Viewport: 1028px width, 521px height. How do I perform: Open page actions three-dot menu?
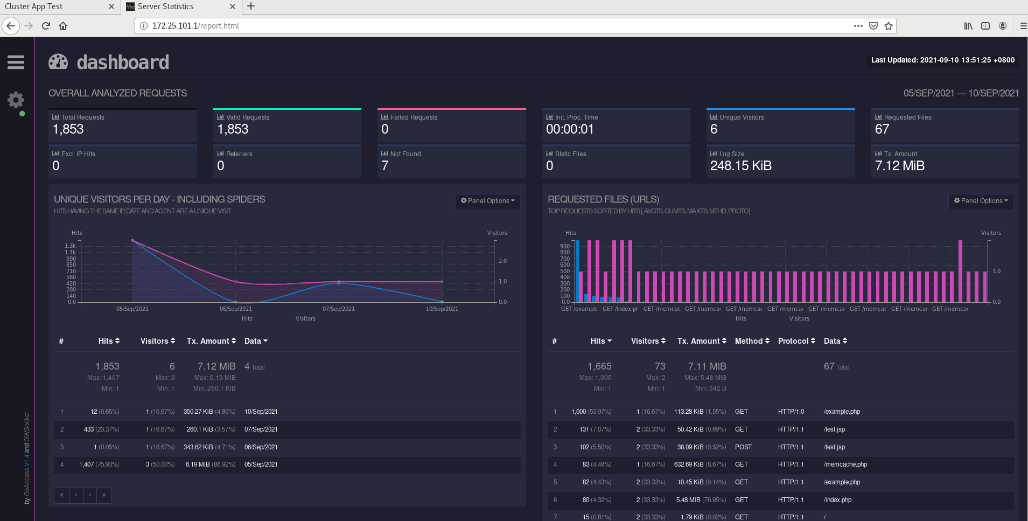858,26
